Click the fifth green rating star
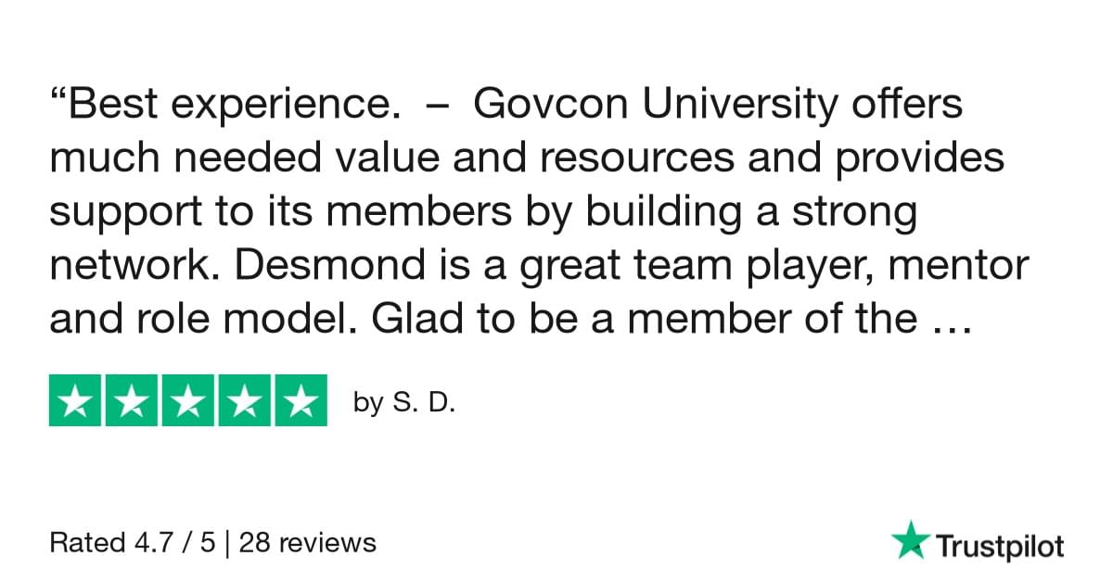 coord(300,400)
